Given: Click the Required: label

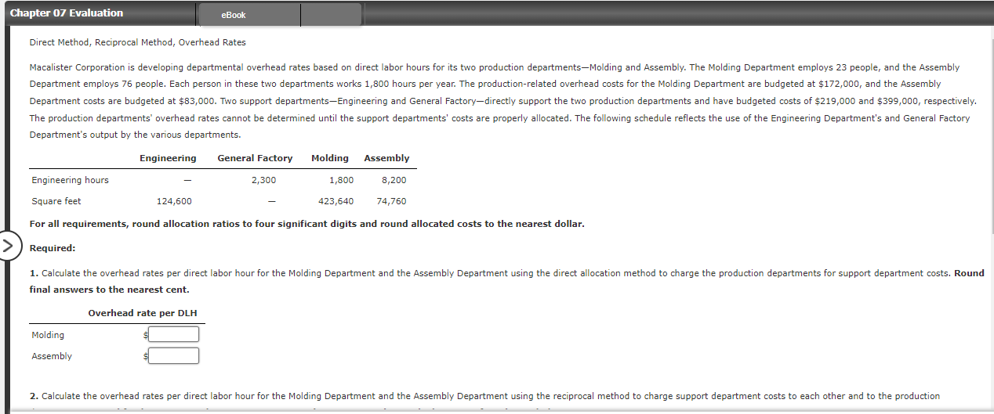Looking at the screenshot, I should point(53,248).
